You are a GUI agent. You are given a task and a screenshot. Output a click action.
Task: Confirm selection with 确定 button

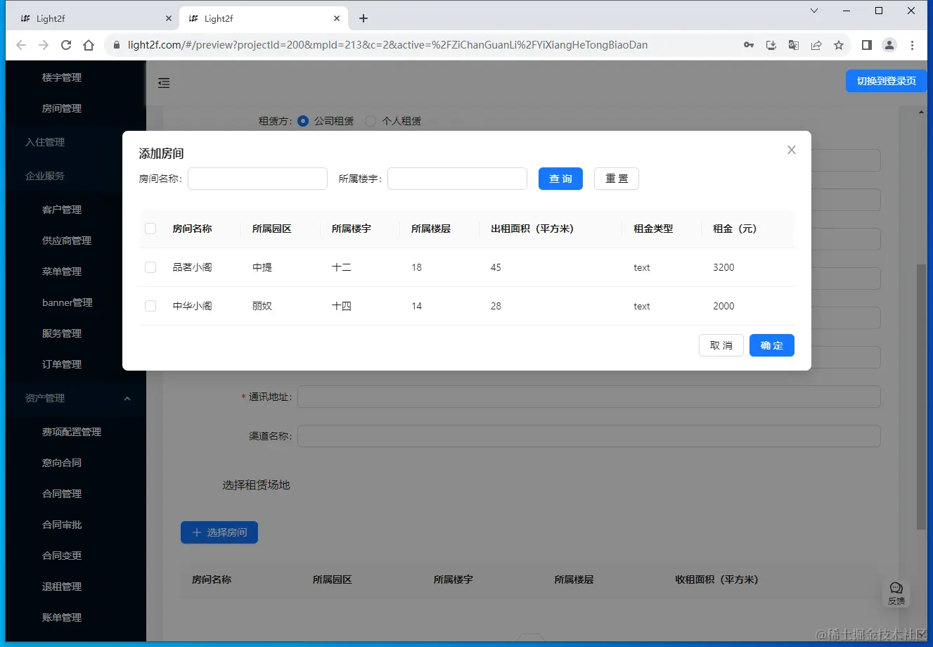772,345
